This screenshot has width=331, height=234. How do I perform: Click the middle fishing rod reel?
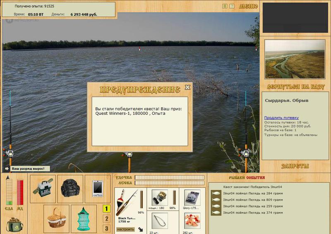coord(128,155)
